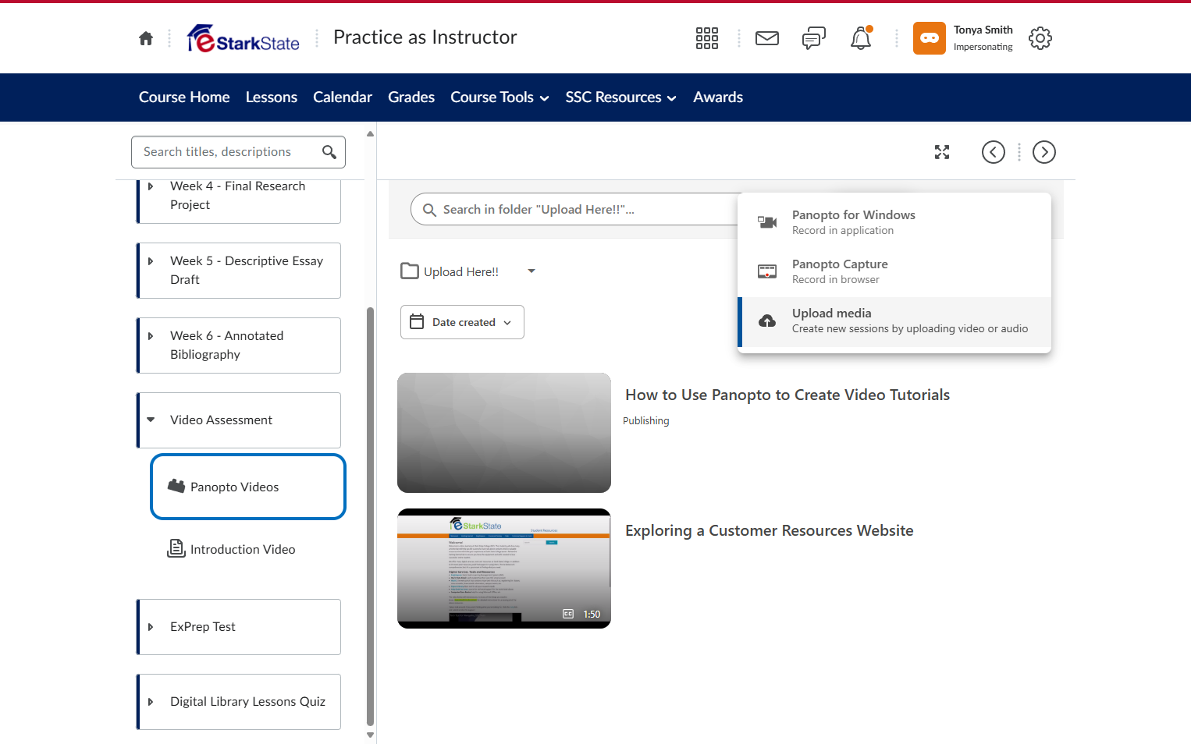Open the Course Home tab

pos(184,97)
